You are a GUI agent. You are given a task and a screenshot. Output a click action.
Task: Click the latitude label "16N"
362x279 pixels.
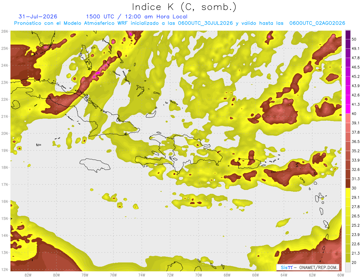point(5,201)
